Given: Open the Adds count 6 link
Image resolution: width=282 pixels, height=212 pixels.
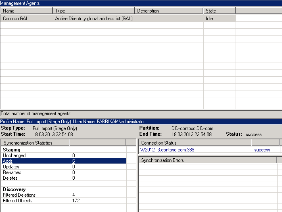Looking at the screenshot, I should 73,161.
